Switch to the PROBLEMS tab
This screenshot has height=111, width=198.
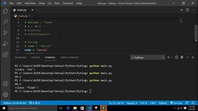click(x=21, y=58)
